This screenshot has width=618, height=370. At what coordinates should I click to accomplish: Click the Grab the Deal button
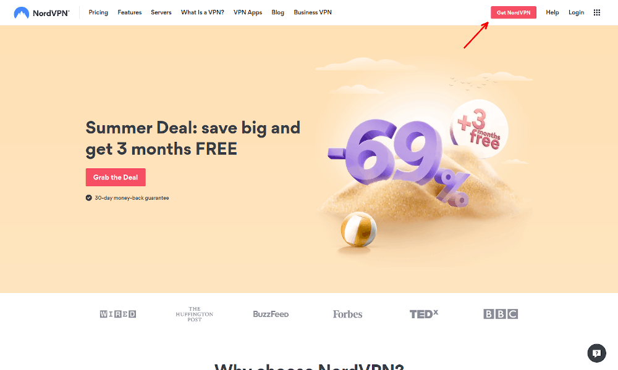(116, 178)
